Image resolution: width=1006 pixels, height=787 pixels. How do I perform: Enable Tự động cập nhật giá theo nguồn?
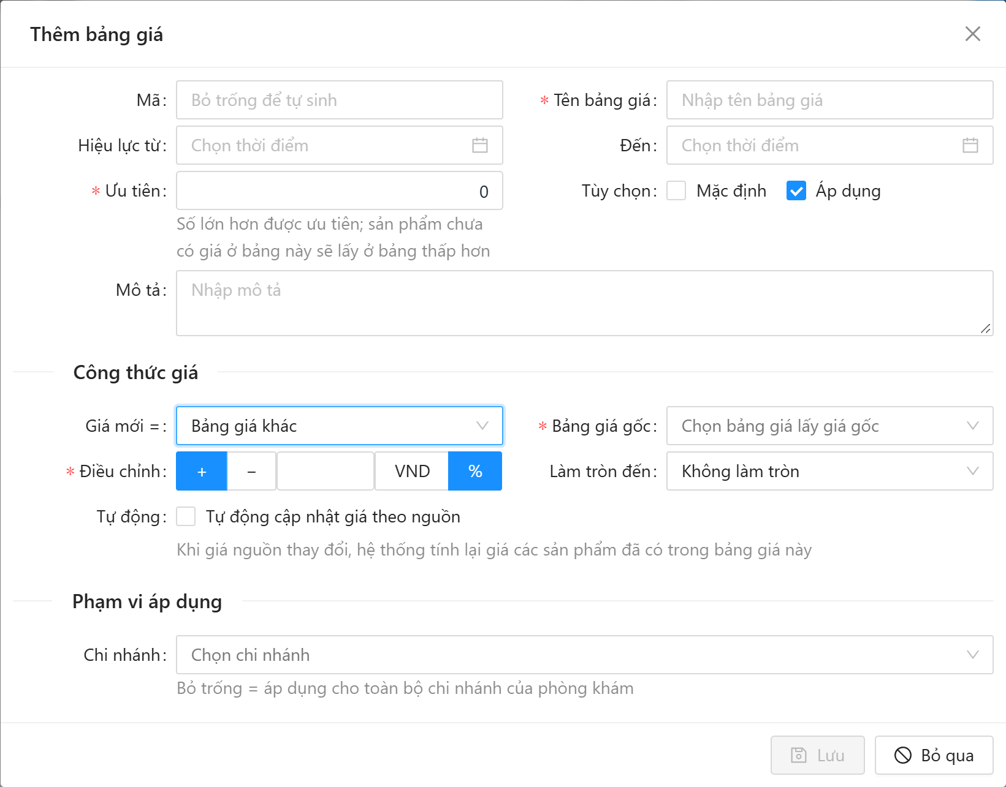pos(186,516)
